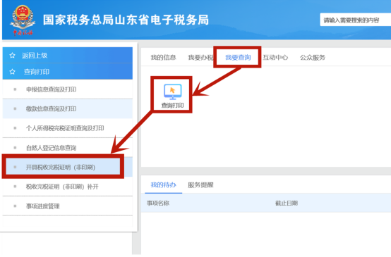The height and width of the screenshot is (257, 391).
Task: Focus the search box 请输入需要搜索的内容
Action: pyautogui.click(x=355, y=20)
